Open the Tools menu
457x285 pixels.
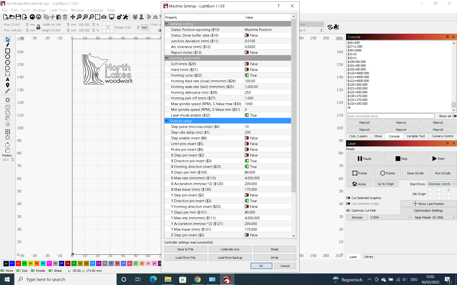(x=25, y=10)
